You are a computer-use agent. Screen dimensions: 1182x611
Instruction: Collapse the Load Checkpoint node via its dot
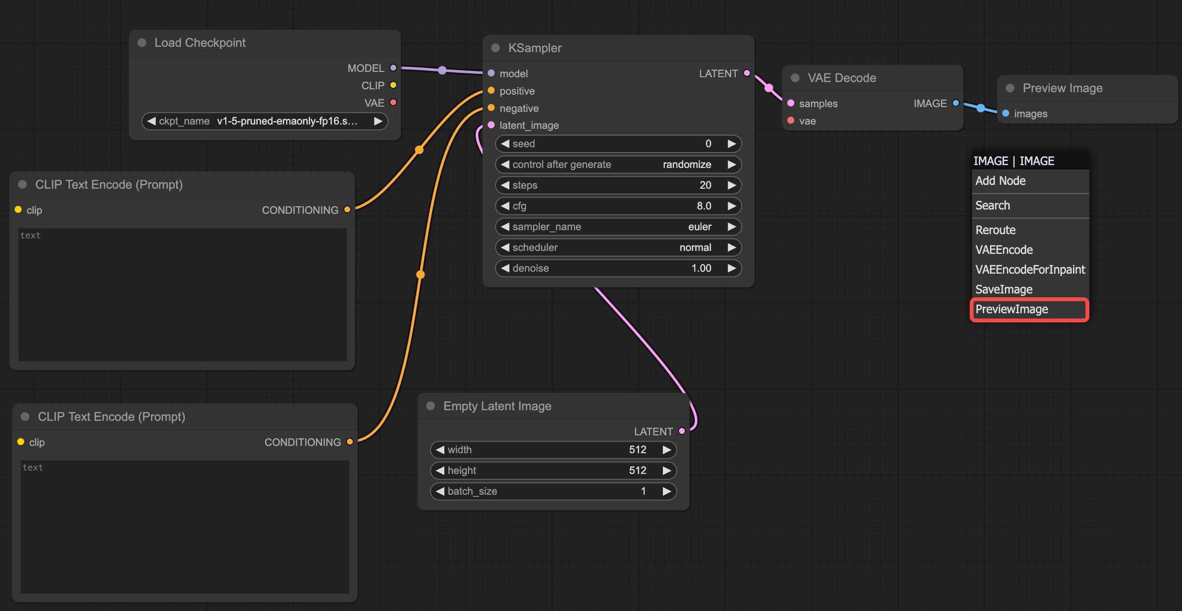pyautogui.click(x=142, y=42)
